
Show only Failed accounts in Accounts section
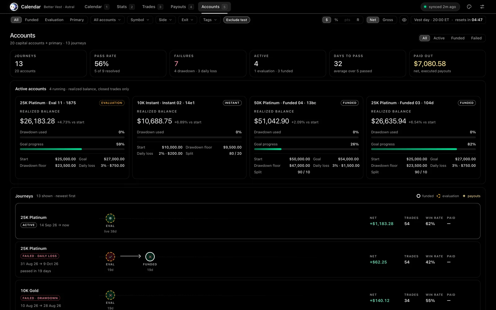(x=476, y=38)
